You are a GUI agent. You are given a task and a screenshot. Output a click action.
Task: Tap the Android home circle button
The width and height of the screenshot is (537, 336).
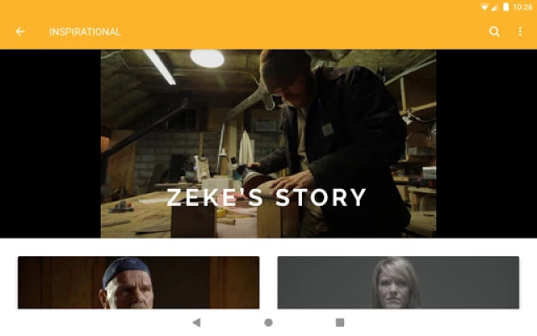click(x=268, y=323)
